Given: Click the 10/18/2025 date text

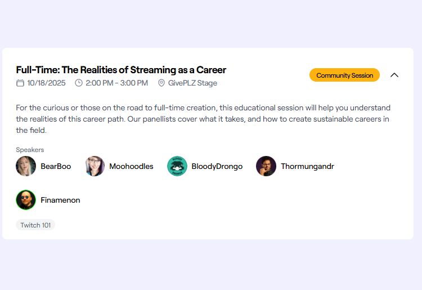Looking at the screenshot, I should [x=46, y=83].
